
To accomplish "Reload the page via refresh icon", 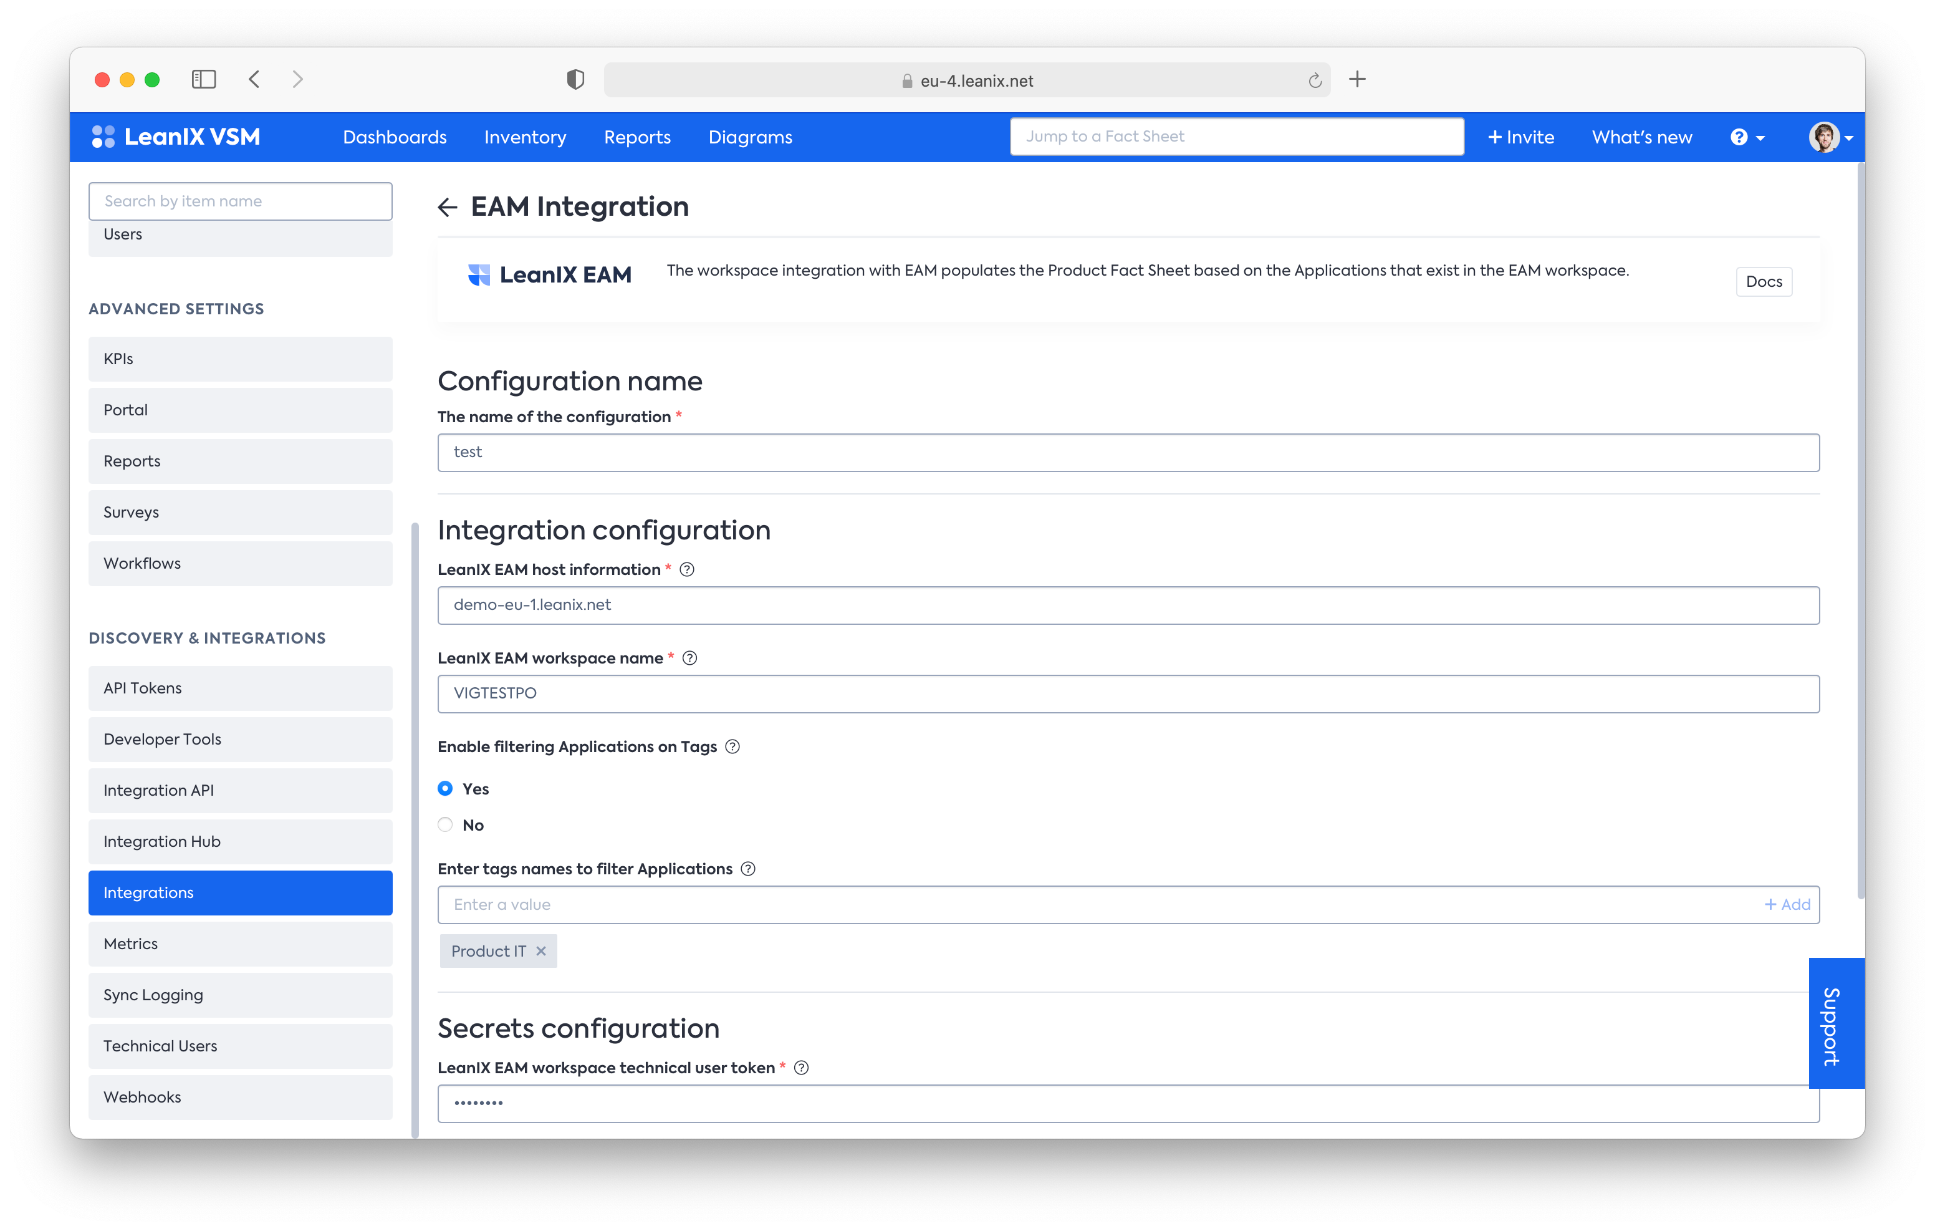I will 1315,80.
